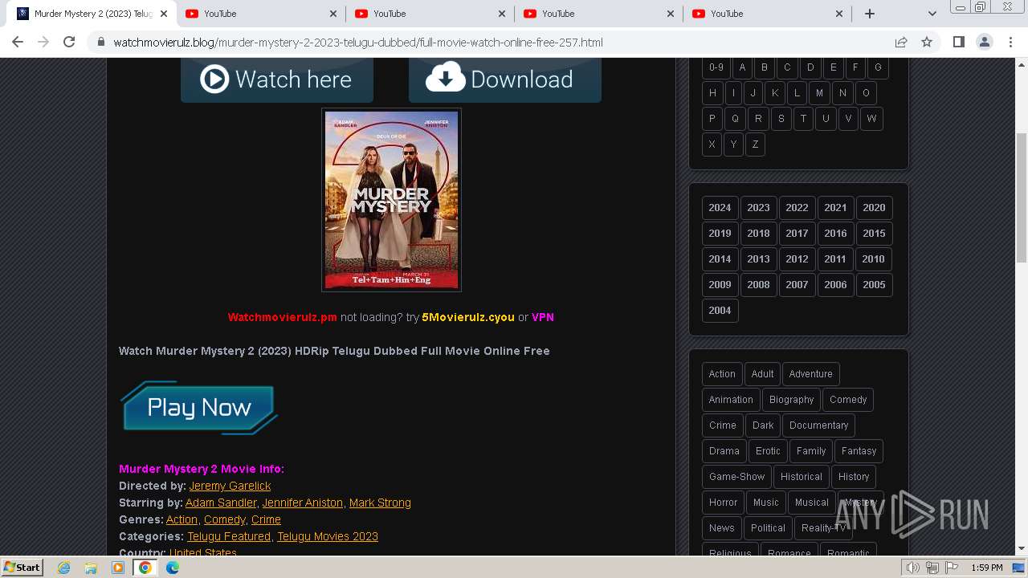Open the Comedy genre link in movie info
This screenshot has width=1028, height=578.
(225, 519)
